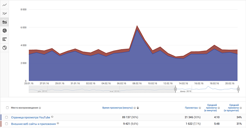Open help for Средний просмотр в процентах
Viewport: 246px width, 128px height.
pyautogui.click(x=241, y=108)
